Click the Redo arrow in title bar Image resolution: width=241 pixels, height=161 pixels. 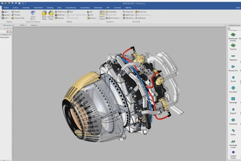pyautogui.click(x=16, y=3)
